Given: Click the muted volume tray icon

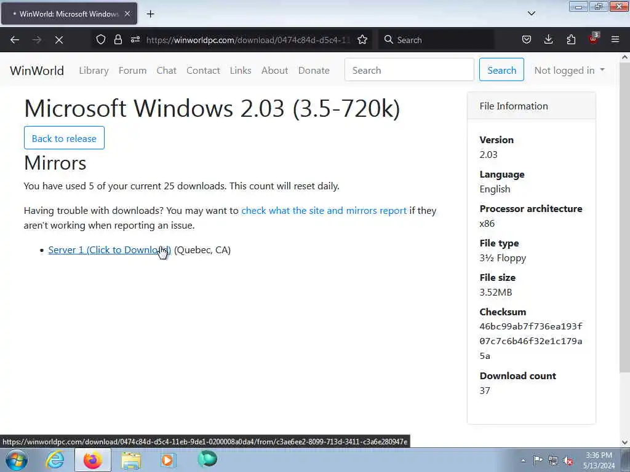Looking at the screenshot, I should [x=568, y=461].
